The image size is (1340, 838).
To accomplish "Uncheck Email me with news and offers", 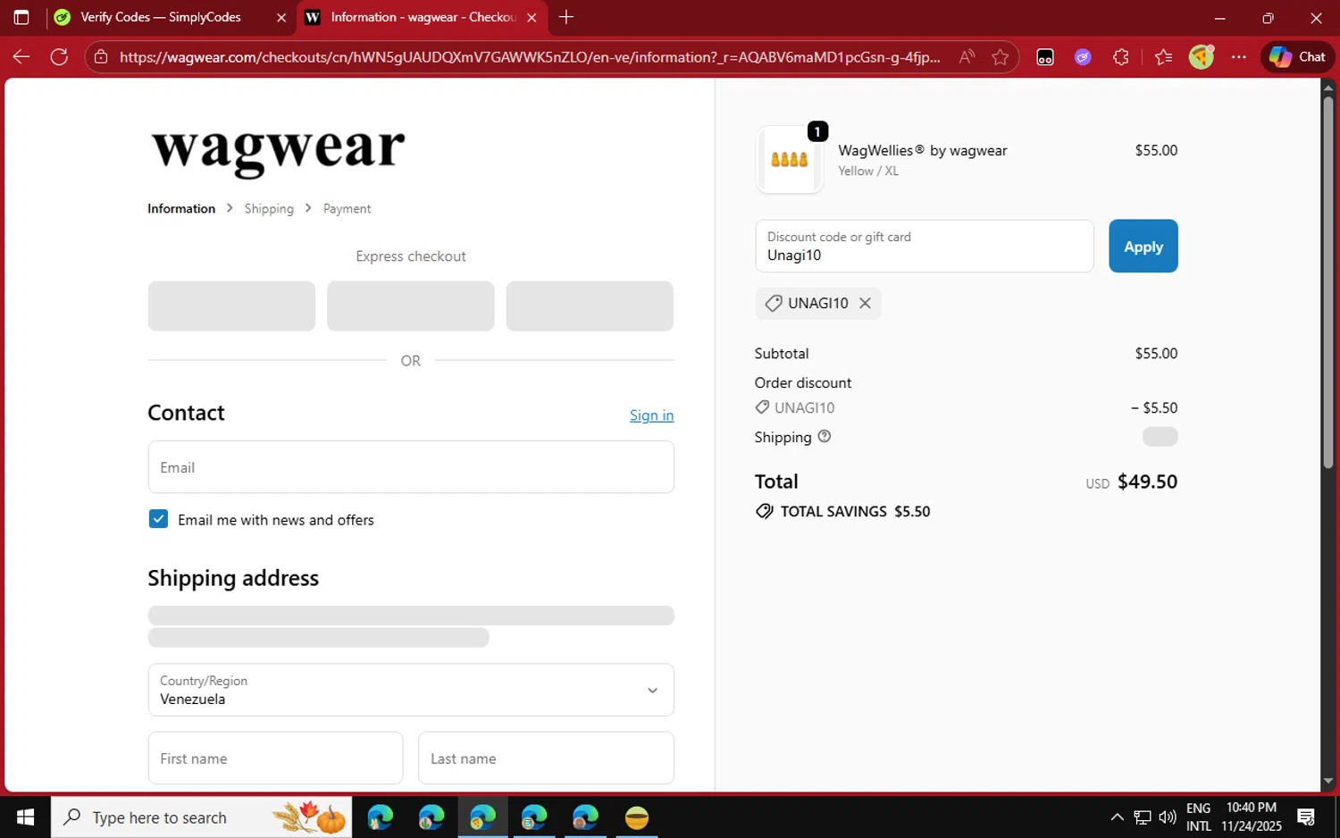I will pyautogui.click(x=158, y=519).
